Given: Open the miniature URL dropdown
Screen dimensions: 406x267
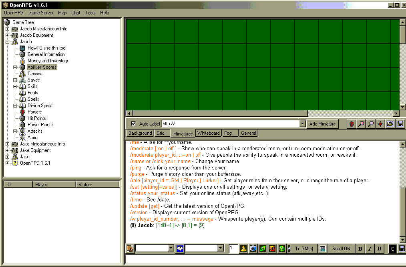Looking at the screenshot, I should (x=303, y=124).
